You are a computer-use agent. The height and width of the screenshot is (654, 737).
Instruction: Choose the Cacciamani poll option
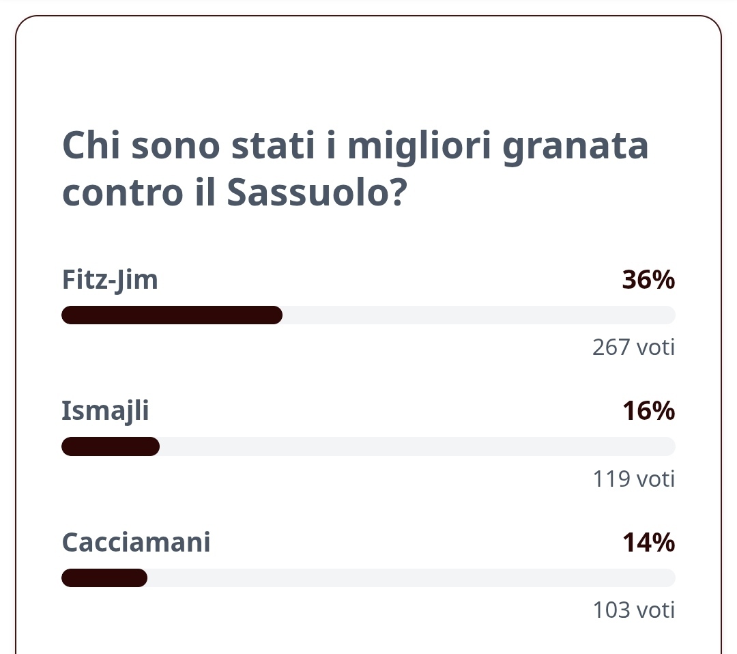136,542
